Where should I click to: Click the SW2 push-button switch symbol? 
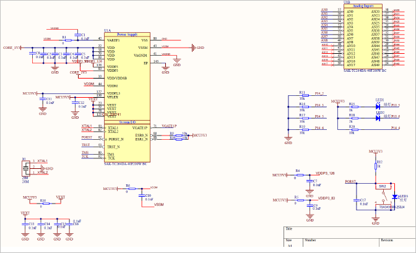coord(384,197)
